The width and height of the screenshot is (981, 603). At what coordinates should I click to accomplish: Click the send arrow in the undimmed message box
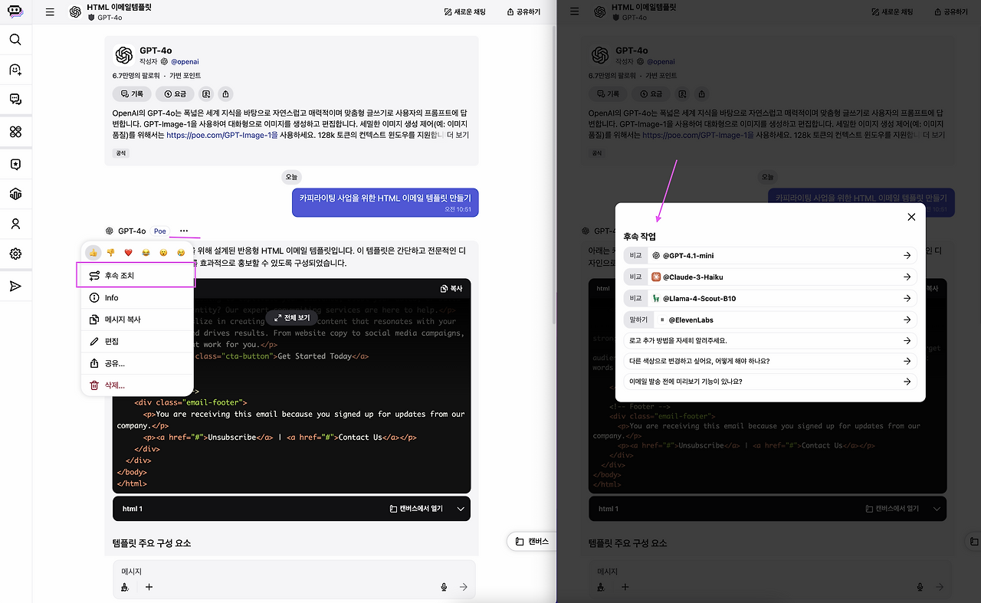[x=464, y=587]
